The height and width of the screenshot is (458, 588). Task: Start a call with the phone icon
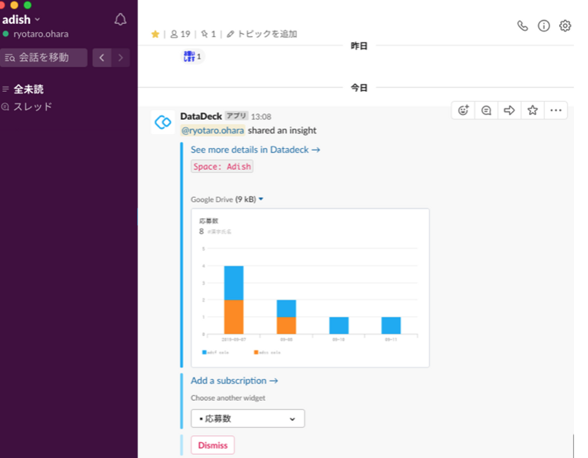point(523,26)
